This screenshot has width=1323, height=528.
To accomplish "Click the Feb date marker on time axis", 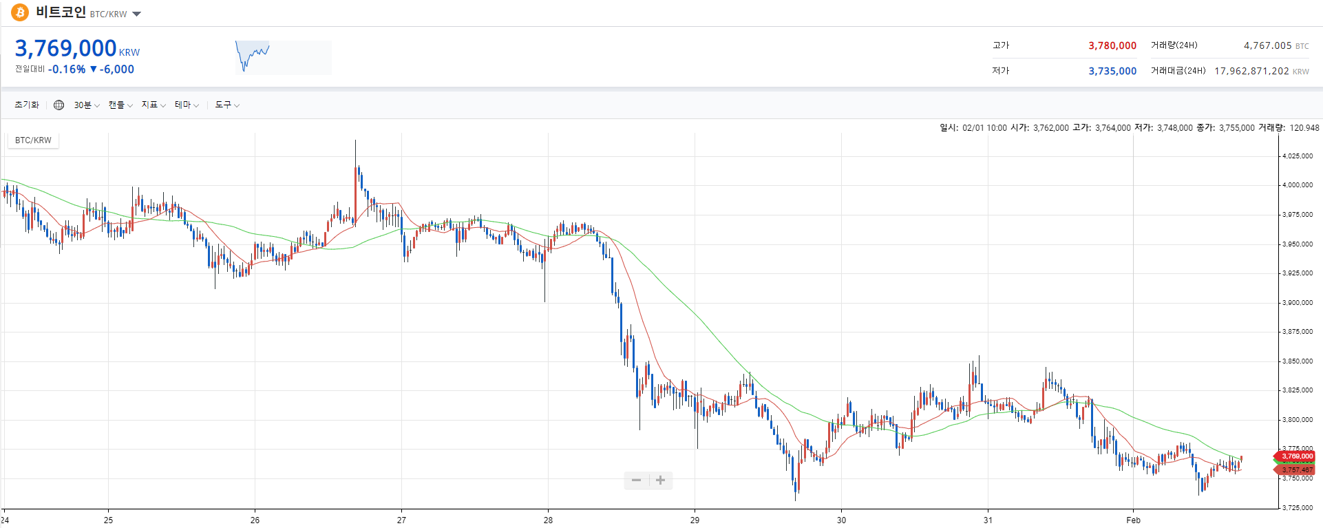I will pos(1133,520).
